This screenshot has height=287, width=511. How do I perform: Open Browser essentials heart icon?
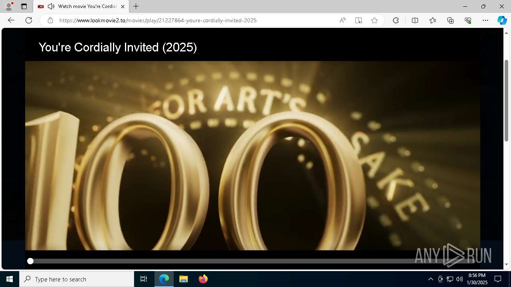(x=468, y=20)
